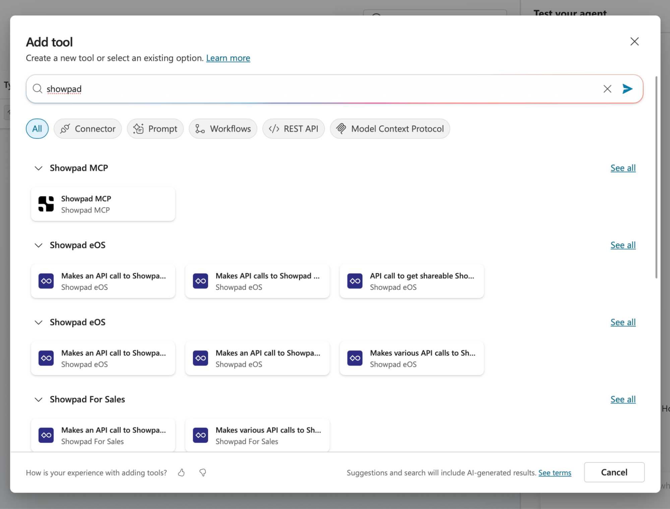Click the icon on 'Makes various API calls' eOS card
670x509 pixels.
point(355,358)
